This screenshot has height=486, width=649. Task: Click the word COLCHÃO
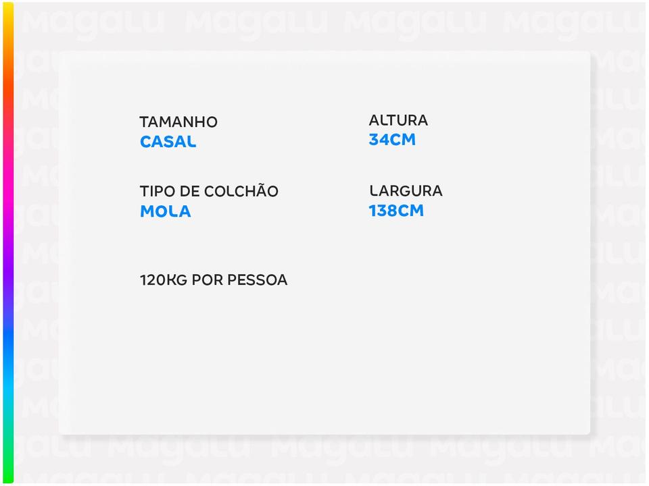(x=241, y=192)
